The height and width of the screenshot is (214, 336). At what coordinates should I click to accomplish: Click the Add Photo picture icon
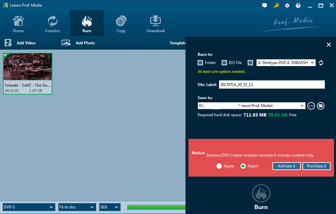(66, 43)
